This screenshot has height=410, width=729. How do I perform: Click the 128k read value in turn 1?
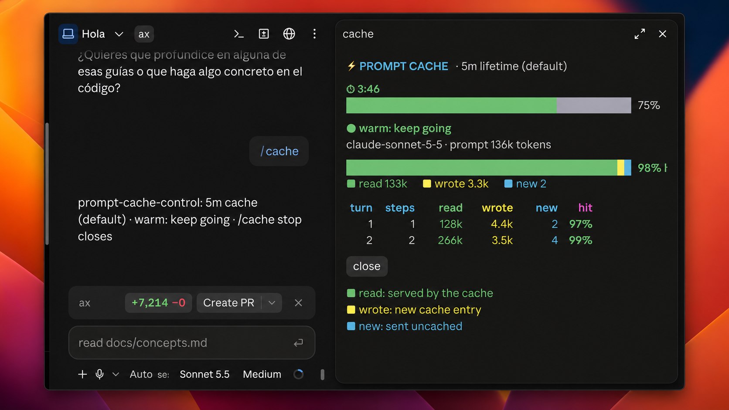pos(450,224)
